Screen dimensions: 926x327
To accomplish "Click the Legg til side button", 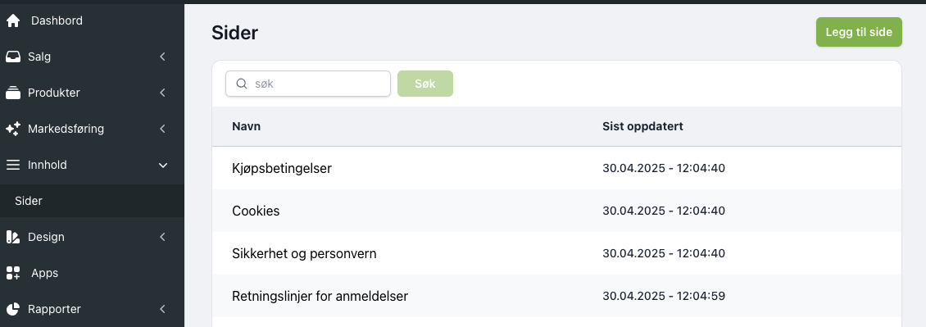I will (x=859, y=32).
